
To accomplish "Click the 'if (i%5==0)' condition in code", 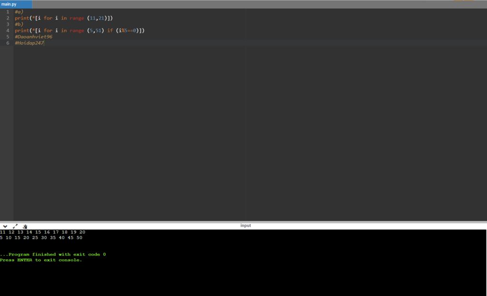I will [x=124, y=30].
